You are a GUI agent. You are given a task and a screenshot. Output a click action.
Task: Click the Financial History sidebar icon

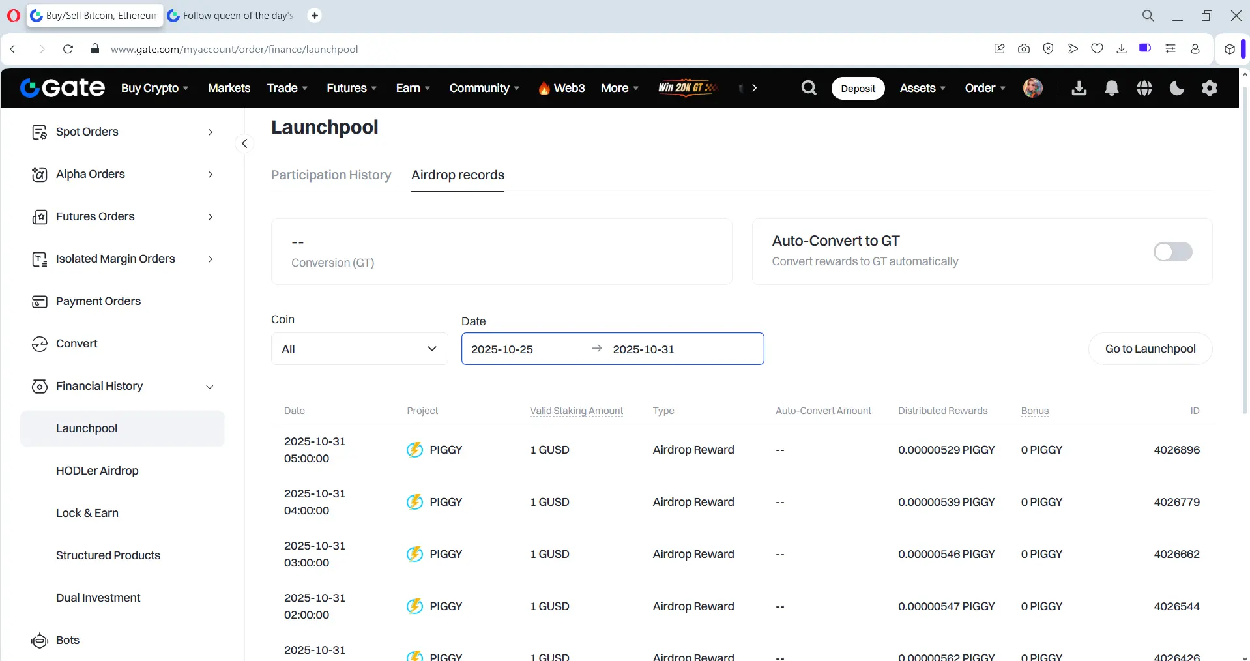point(40,387)
